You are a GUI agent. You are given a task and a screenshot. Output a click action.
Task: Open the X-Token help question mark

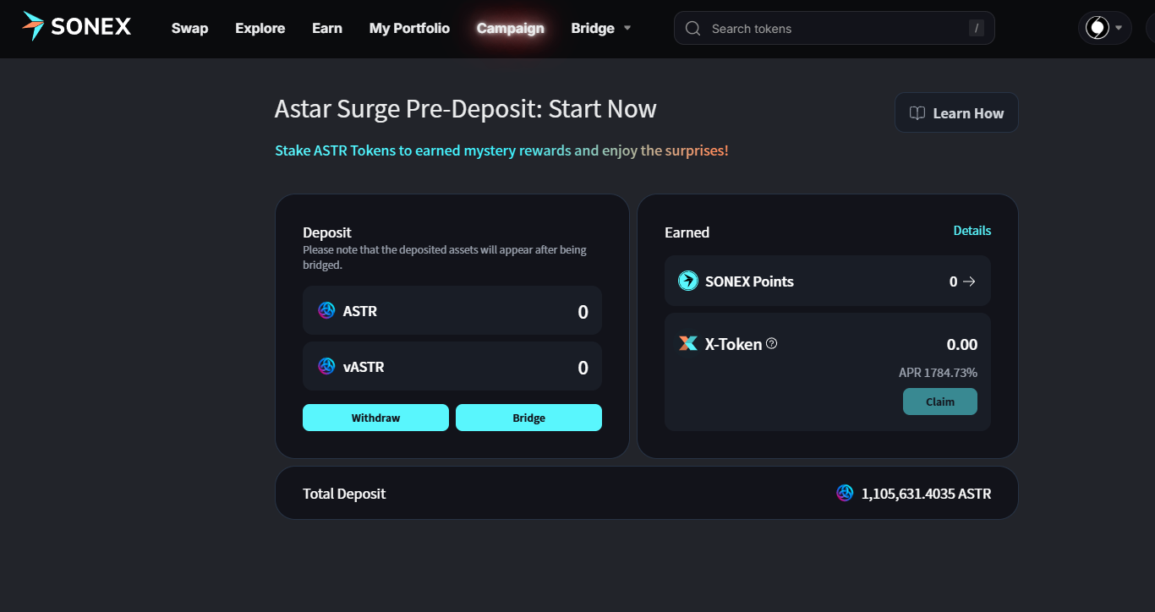pyautogui.click(x=771, y=344)
